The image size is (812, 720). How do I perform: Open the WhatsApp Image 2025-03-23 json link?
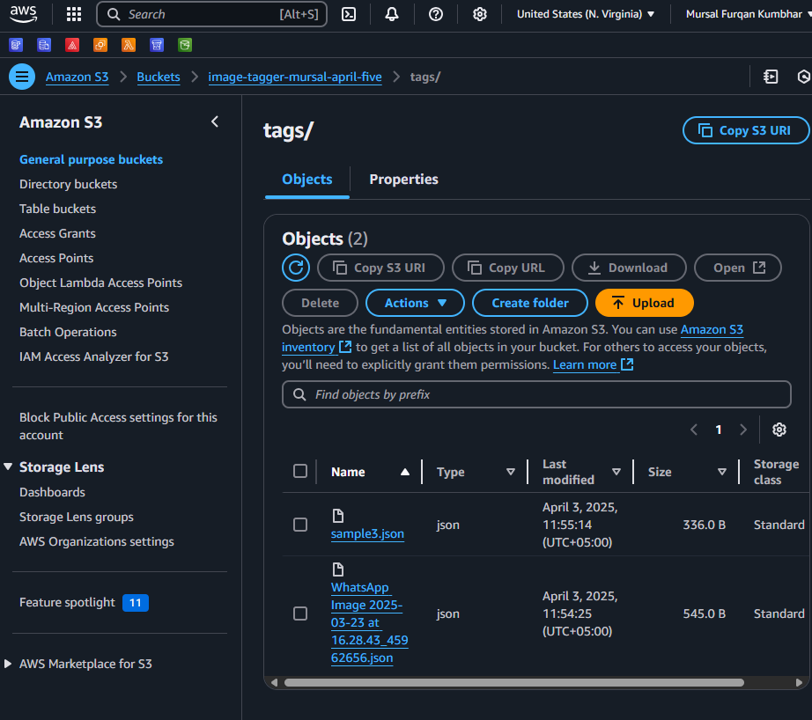click(369, 622)
